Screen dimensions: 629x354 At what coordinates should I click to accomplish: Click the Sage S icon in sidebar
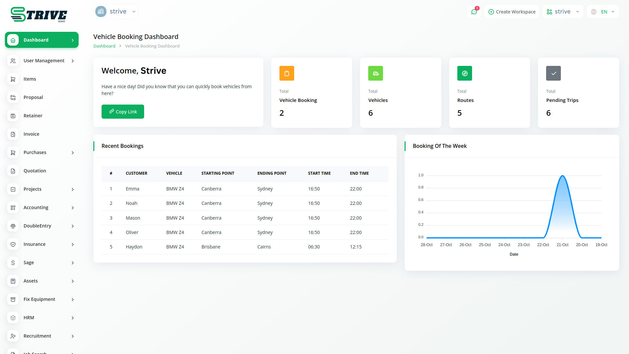(x=13, y=263)
